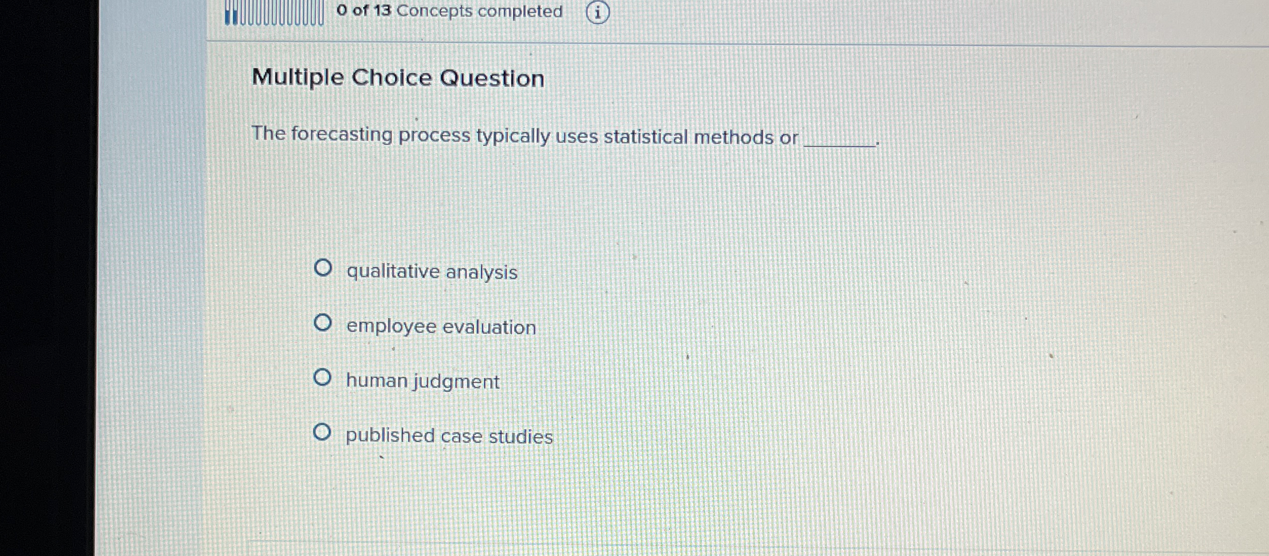Select the published case studies radio button
This screenshot has height=556, width=1269.
324,431
